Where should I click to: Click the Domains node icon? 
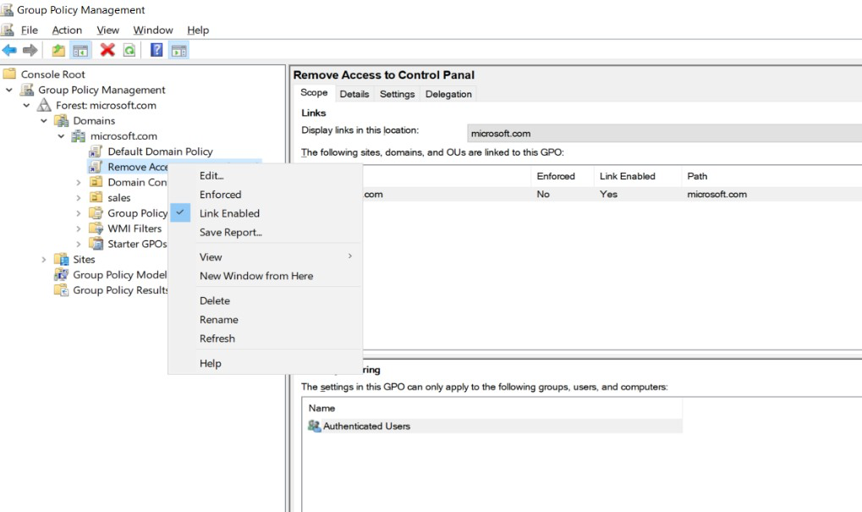[x=61, y=120]
